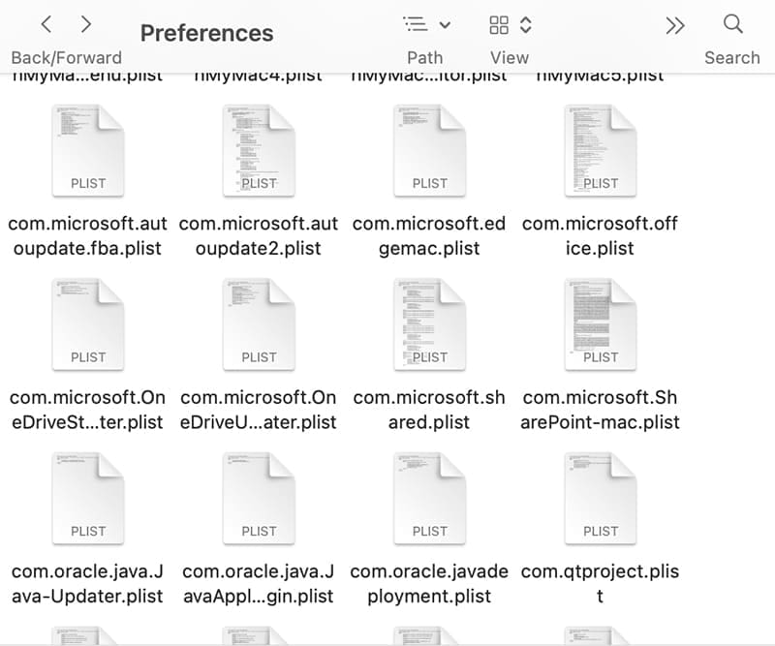Click the com.microsoft.autoupdate.fba.plist filename

(x=87, y=235)
